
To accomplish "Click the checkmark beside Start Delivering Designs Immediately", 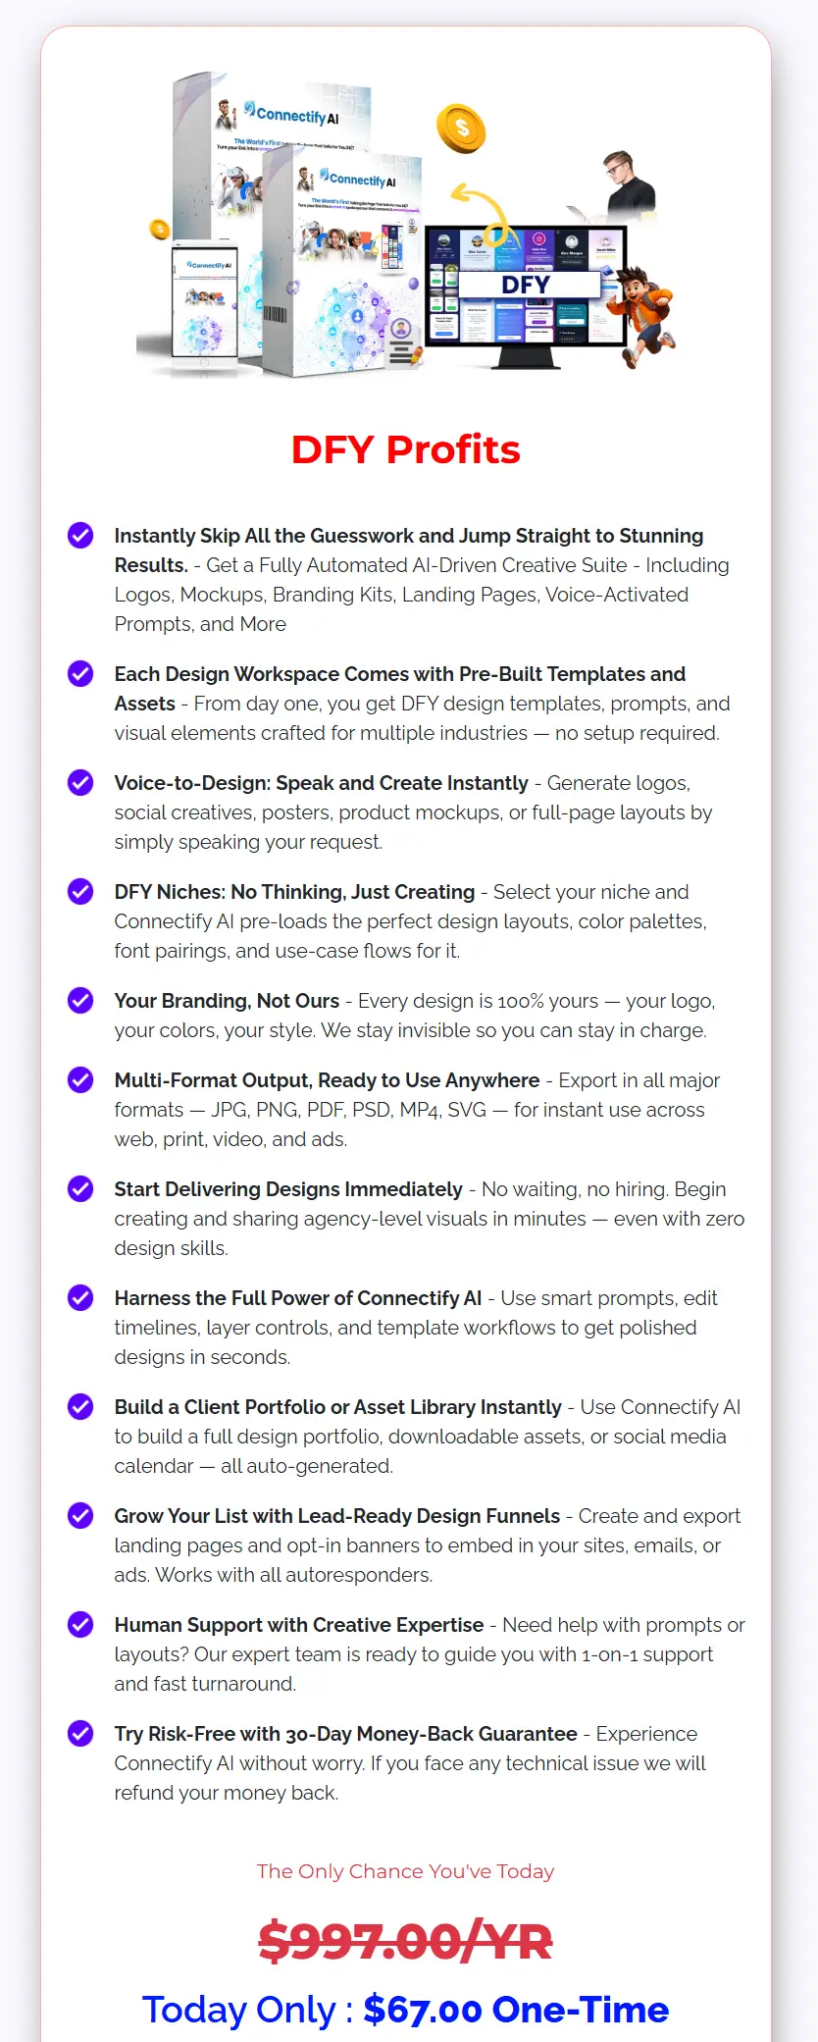I will tap(80, 1189).
